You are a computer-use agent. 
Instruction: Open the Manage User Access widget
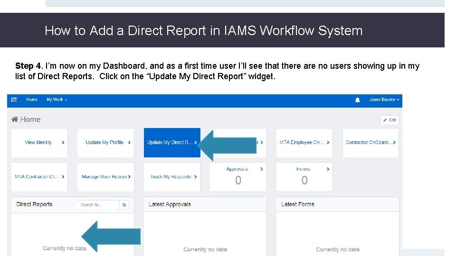[x=105, y=177]
